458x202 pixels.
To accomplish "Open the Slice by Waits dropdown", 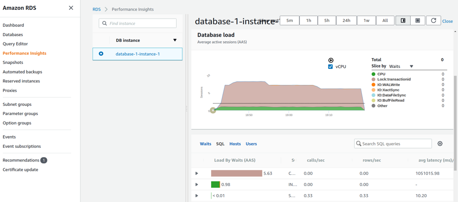I will tap(401, 66).
